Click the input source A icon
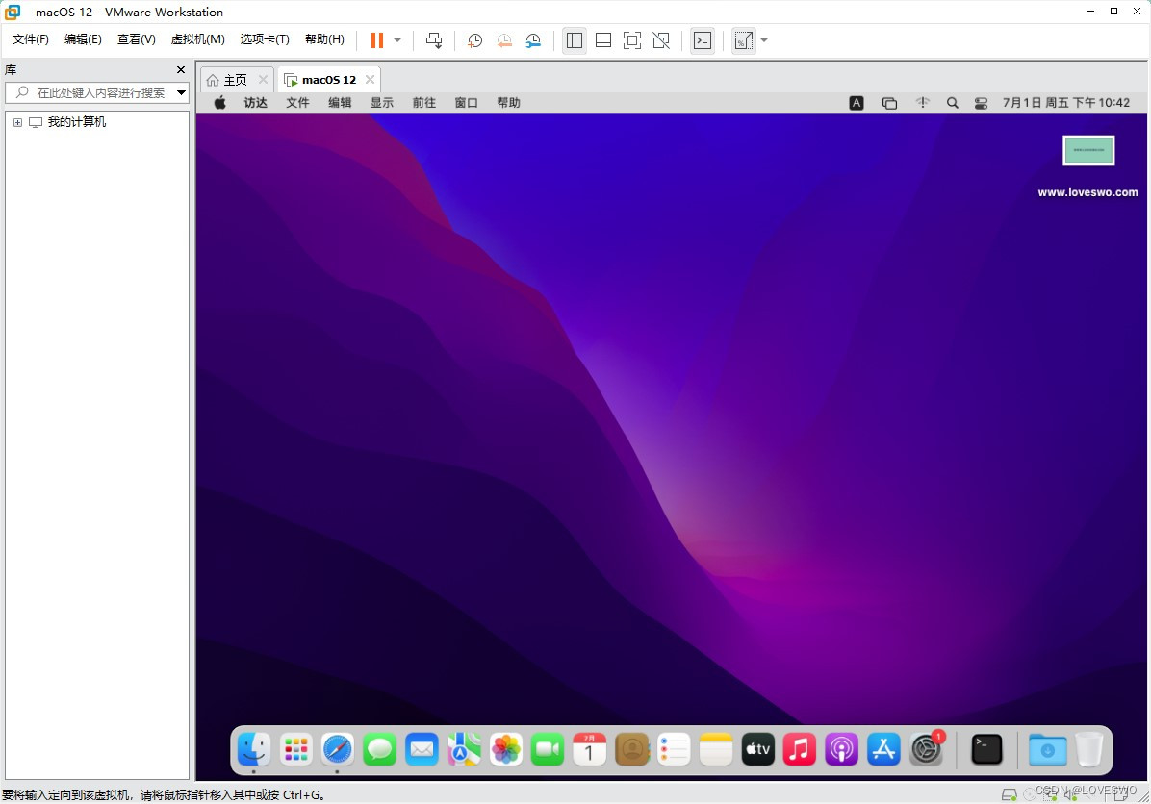 coord(857,104)
